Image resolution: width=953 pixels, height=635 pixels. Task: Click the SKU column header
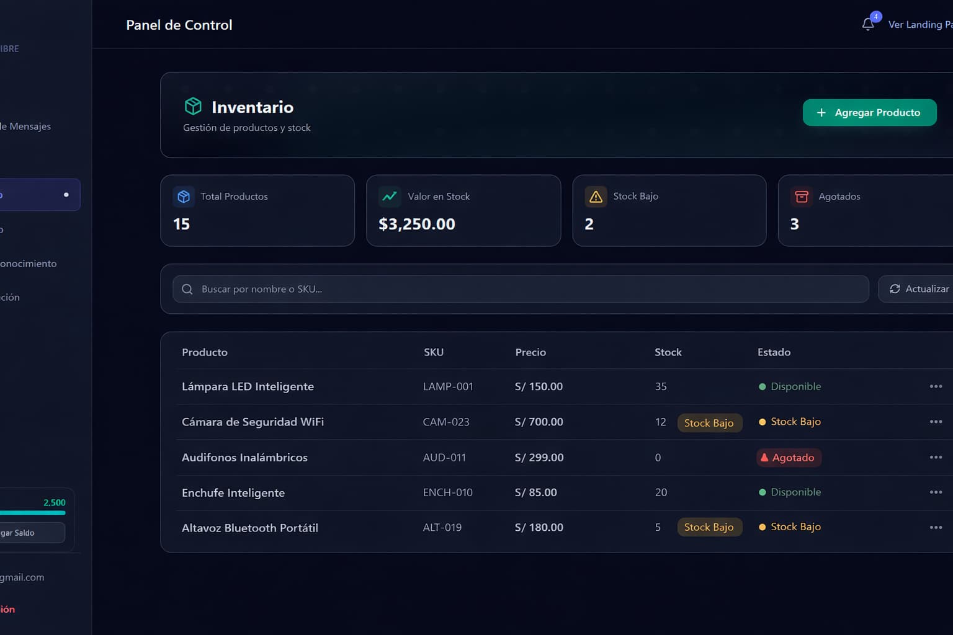(434, 352)
